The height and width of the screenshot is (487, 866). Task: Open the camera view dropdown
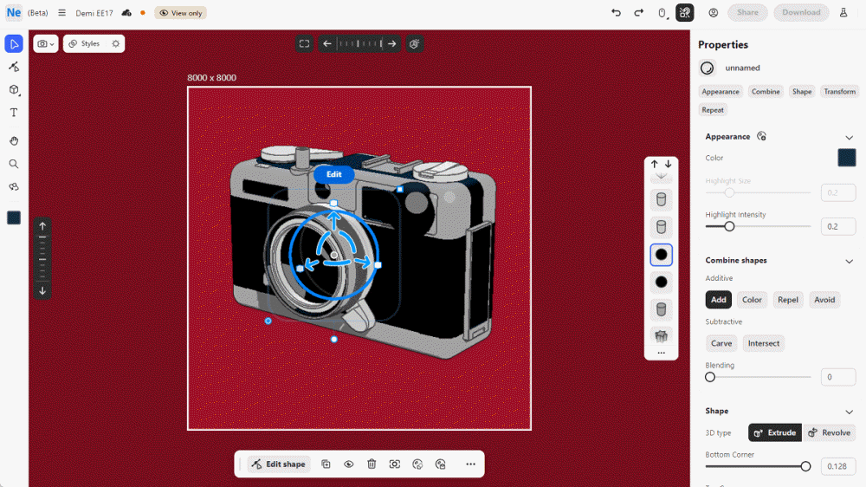(x=45, y=43)
